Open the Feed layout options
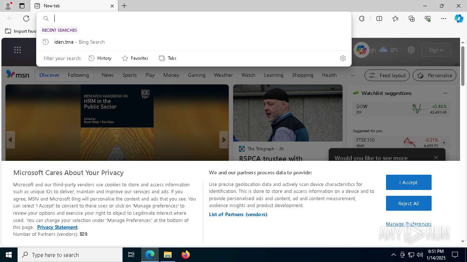This screenshot has width=467, height=262. coord(387,75)
